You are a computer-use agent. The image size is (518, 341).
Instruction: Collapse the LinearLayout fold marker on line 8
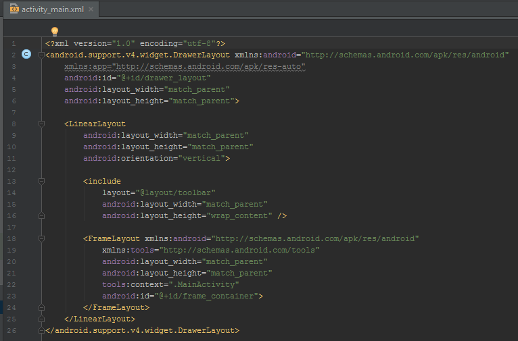coord(41,124)
